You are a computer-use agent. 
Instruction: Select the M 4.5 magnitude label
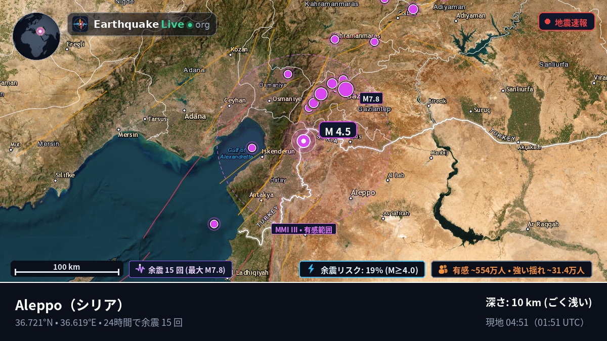tap(338, 131)
